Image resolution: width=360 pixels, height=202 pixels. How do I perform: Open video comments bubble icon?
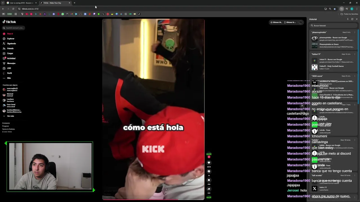coord(209,171)
